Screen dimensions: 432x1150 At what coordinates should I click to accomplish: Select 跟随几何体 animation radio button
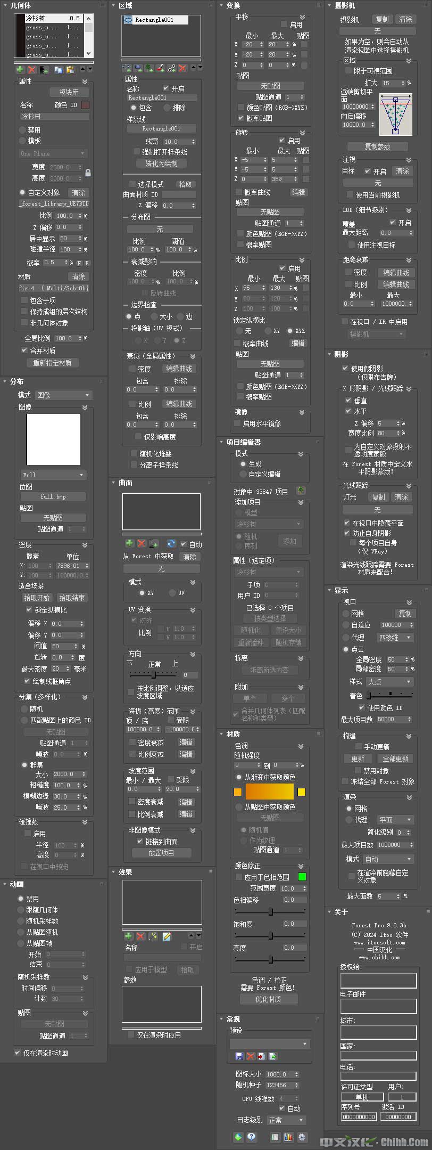point(21,910)
